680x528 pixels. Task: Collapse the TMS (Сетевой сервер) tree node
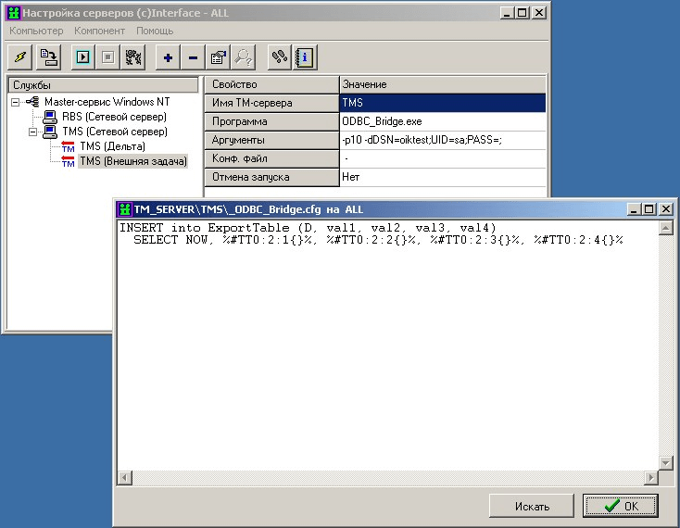34,132
